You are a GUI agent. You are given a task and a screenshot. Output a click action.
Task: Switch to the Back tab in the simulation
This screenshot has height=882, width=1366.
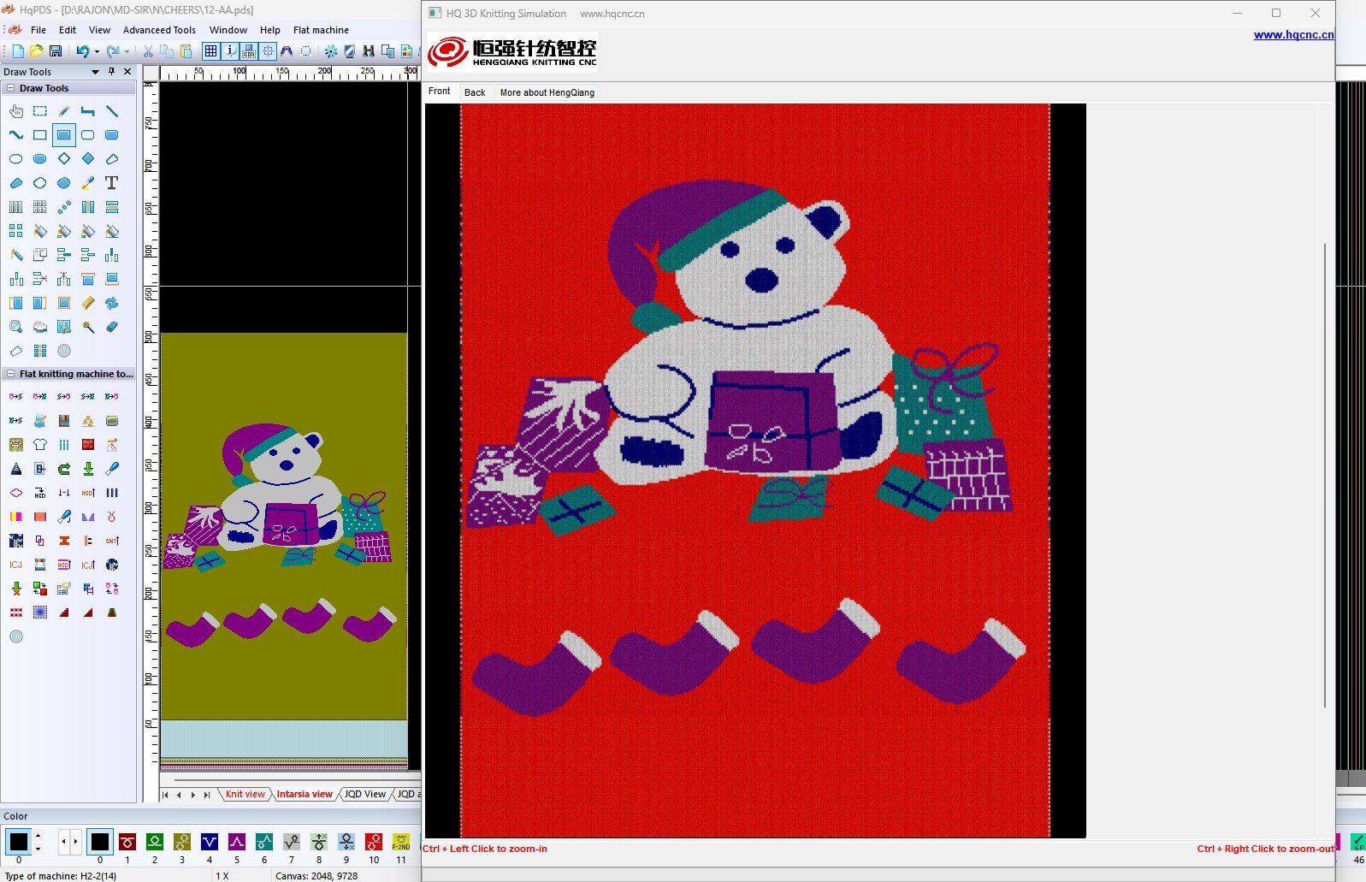tap(475, 92)
